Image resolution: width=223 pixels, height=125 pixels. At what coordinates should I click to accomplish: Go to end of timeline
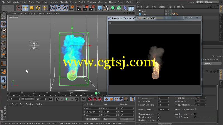click(x=83, y=99)
